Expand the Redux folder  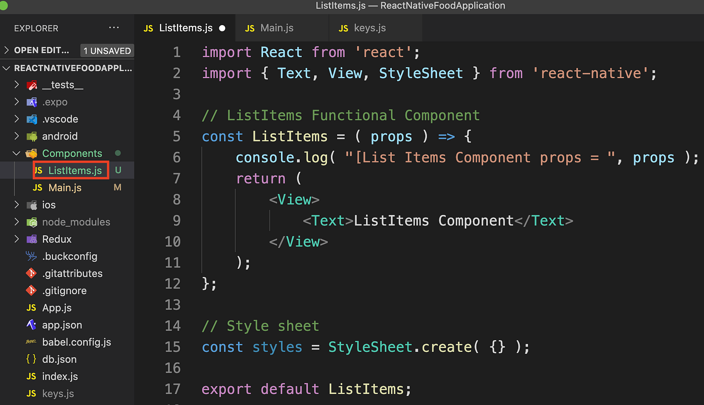(x=17, y=239)
